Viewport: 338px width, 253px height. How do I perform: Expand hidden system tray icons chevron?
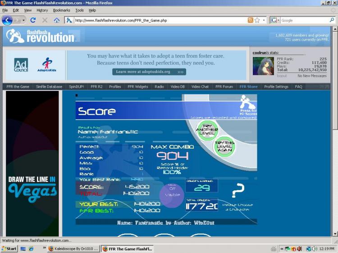(282, 248)
